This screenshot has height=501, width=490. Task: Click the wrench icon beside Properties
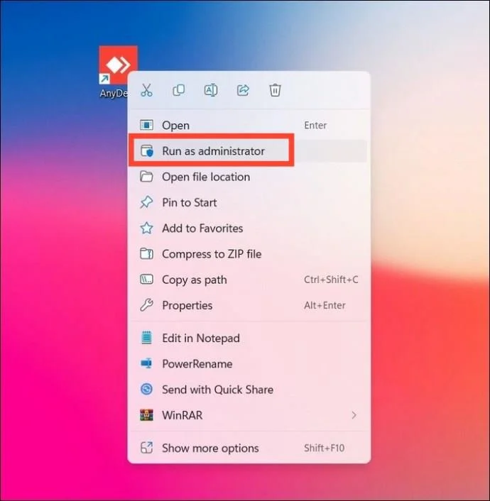pyautogui.click(x=146, y=305)
